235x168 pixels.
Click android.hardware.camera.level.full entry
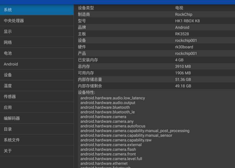[111, 159]
